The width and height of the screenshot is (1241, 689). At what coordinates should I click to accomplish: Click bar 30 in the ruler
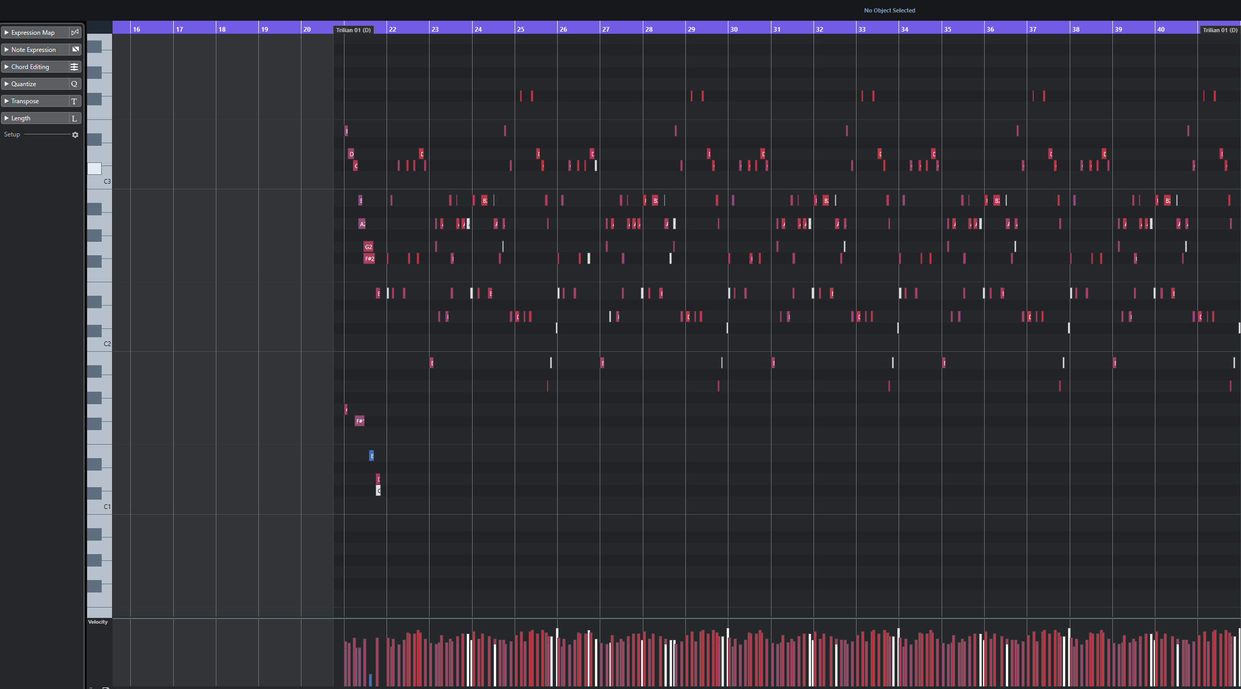734,29
